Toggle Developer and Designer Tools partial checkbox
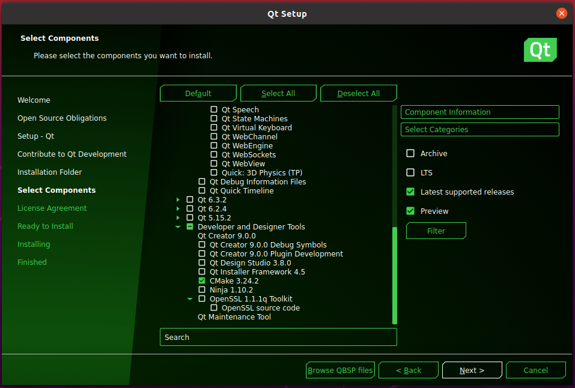The width and height of the screenshot is (575, 388). click(190, 226)
